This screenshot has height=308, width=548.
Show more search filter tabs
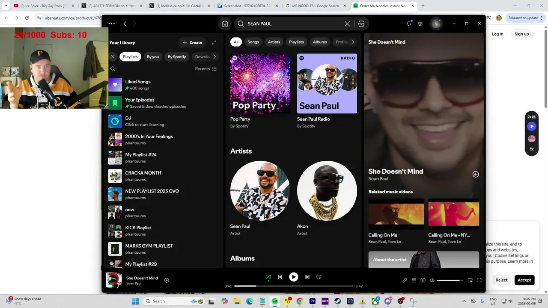352,42
